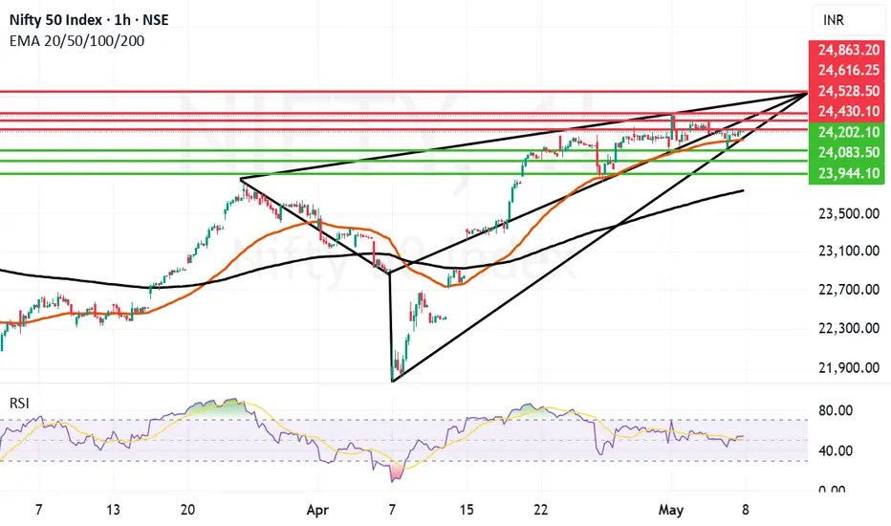Select the 24,083.50 support price label
Image resolution: width=891 pixels, height=526 pixels.
[x=847, y=152]
